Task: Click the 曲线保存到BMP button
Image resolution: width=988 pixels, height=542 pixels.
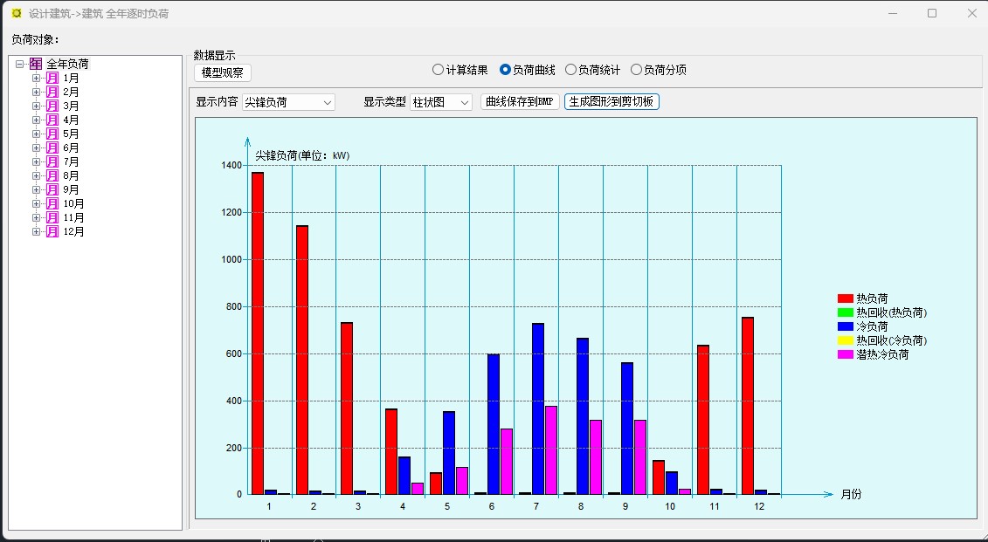Action: pyautogui.click(x=520, y=102)
